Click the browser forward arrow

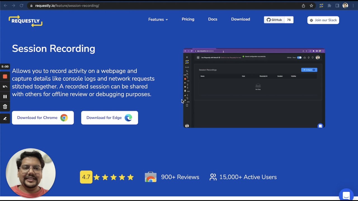(x=13, y=6)
